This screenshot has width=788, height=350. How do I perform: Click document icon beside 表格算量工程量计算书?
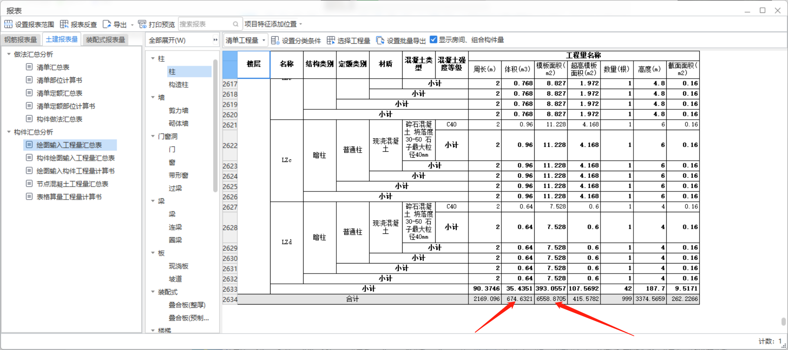tap(29, 197)
